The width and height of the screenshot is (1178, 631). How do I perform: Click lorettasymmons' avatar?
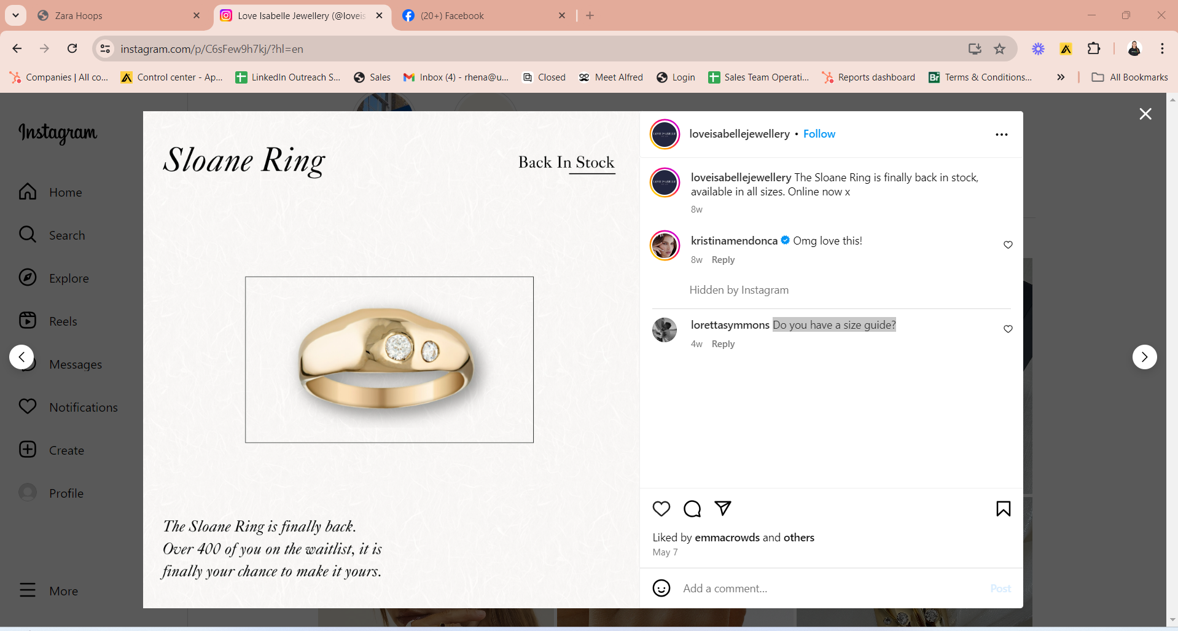coord(665,330)
